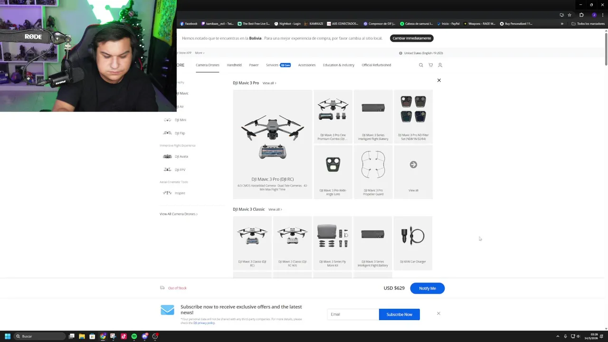608x342 pixels.
Task: Focus the Email input field
Action: pyautogui.click(x=353, y=314)
